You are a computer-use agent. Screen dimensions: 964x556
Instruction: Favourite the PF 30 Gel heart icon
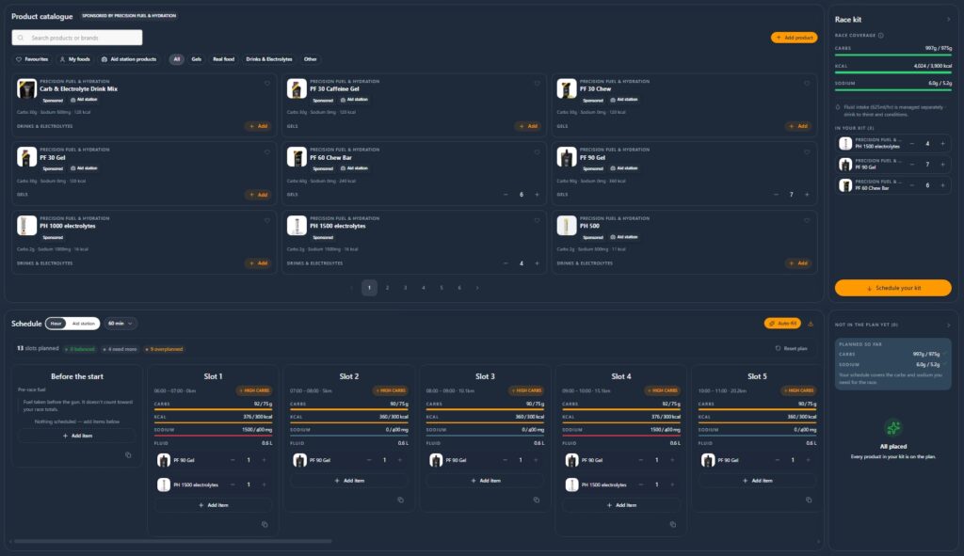pyautogui.click(x=266, y=152)
